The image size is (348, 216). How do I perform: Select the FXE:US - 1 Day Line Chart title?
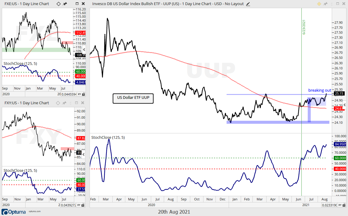tap(27, 4)
